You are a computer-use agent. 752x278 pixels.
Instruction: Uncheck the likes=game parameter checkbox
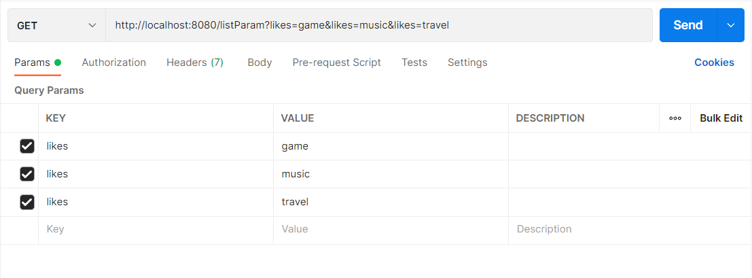coord(27,146)
